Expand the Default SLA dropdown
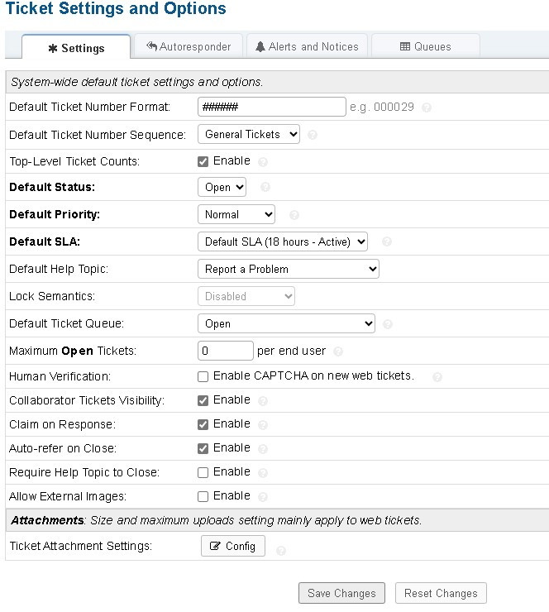549x612 pixels. tap(283, 241)
